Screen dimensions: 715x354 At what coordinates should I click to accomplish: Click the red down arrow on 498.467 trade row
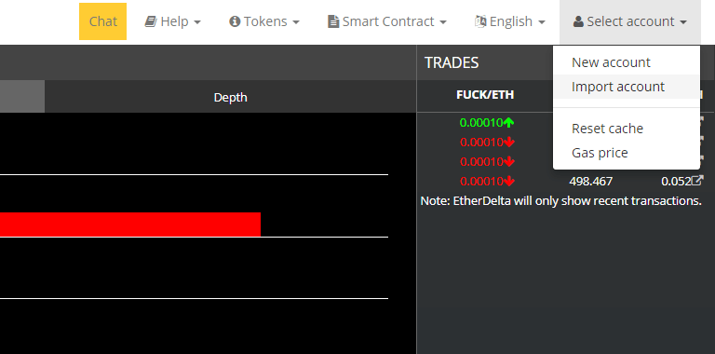tap(509, 182)
